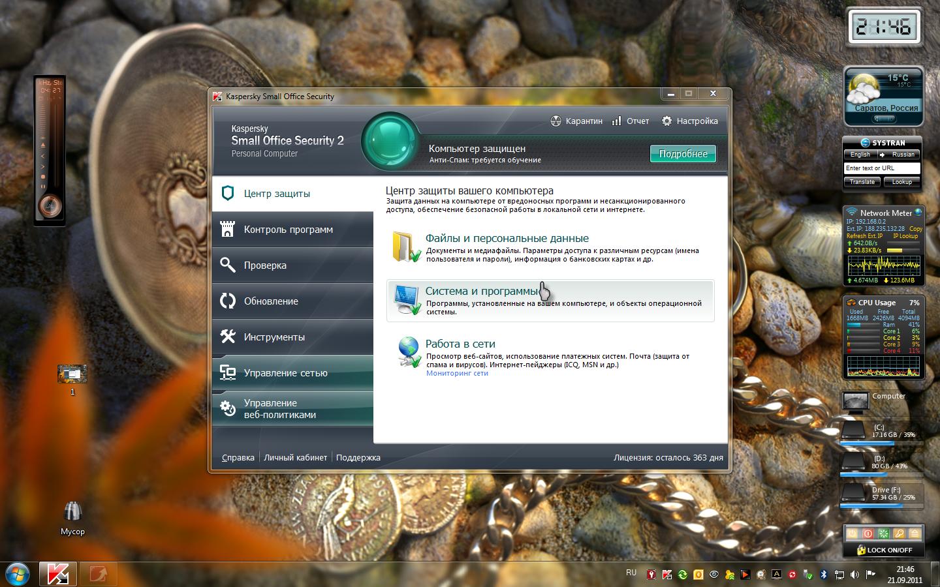Screen dimensions: 940x587
Task: Open the Личный кабинет link
Action: [295, 458]
